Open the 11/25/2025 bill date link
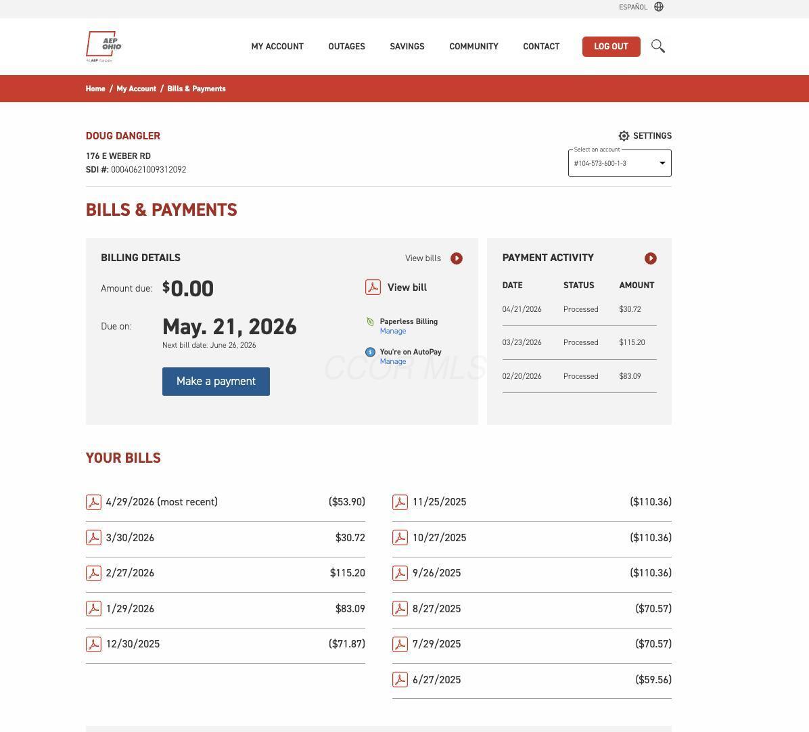The height and width of the screenshot is (732, 809). coord(439,502)
